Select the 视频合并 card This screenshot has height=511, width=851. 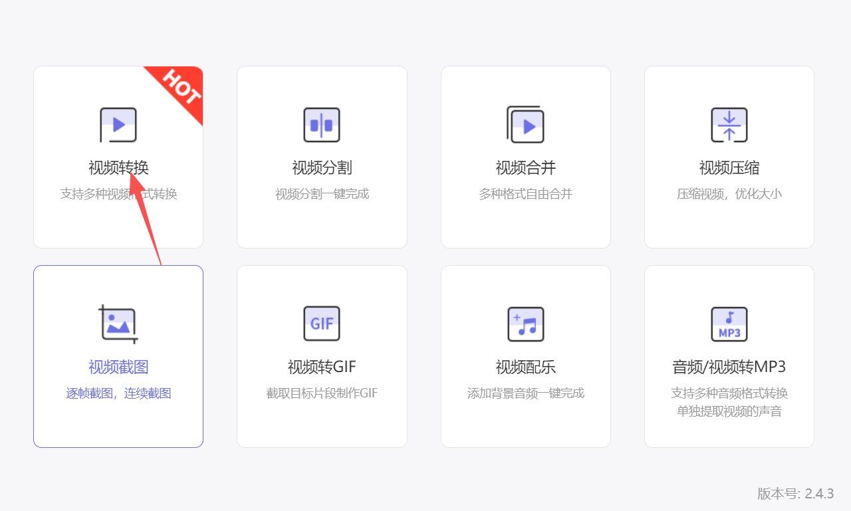[x=525, y=156]
